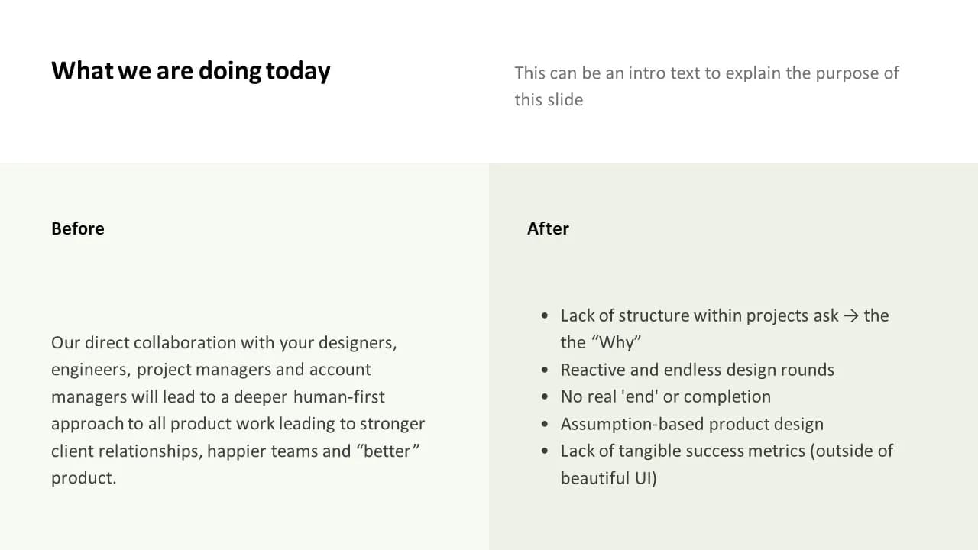Click "this slide" in the intro text
Screen dimensions: 978x550
pyautogui.click(x=549, y=99)
